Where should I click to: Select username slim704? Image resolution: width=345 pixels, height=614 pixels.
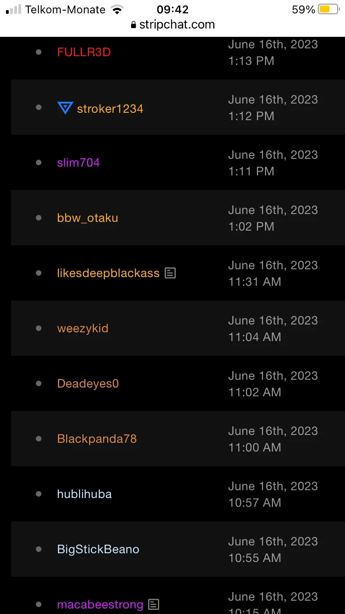pos(78,162)
